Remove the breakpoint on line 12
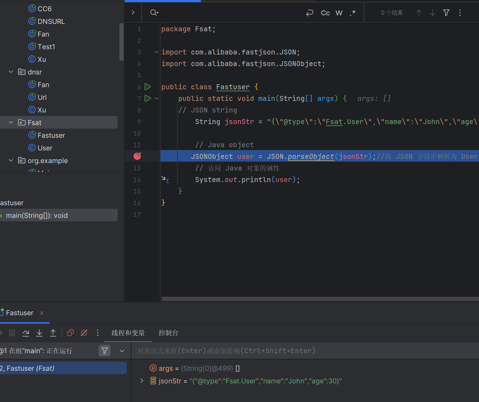This screenshot has width=479, height=402. pos(137,156)
